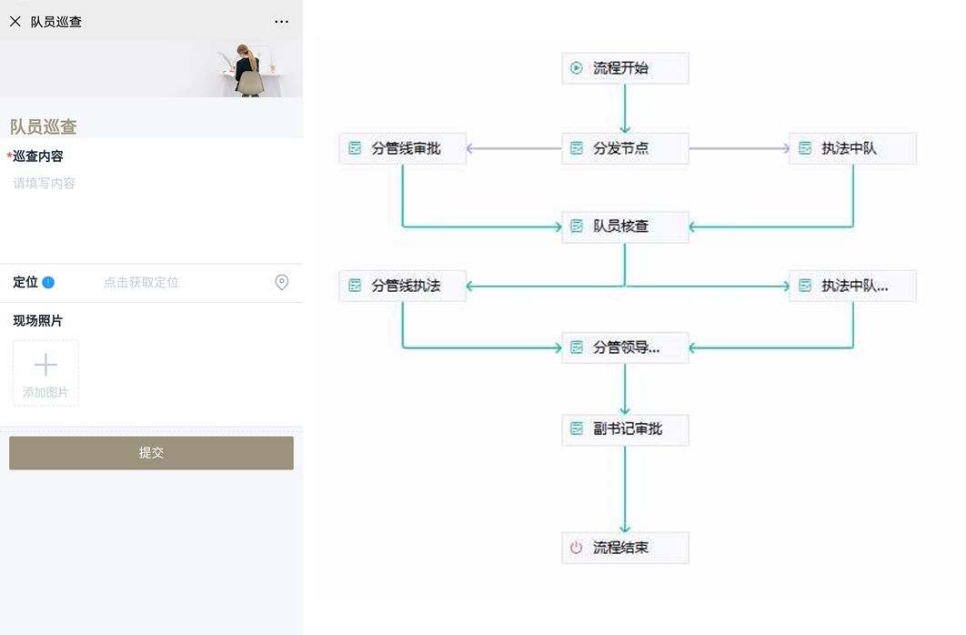Click the power icon on the 流程结束 node
966x635 pixels.
coord(574,547)
